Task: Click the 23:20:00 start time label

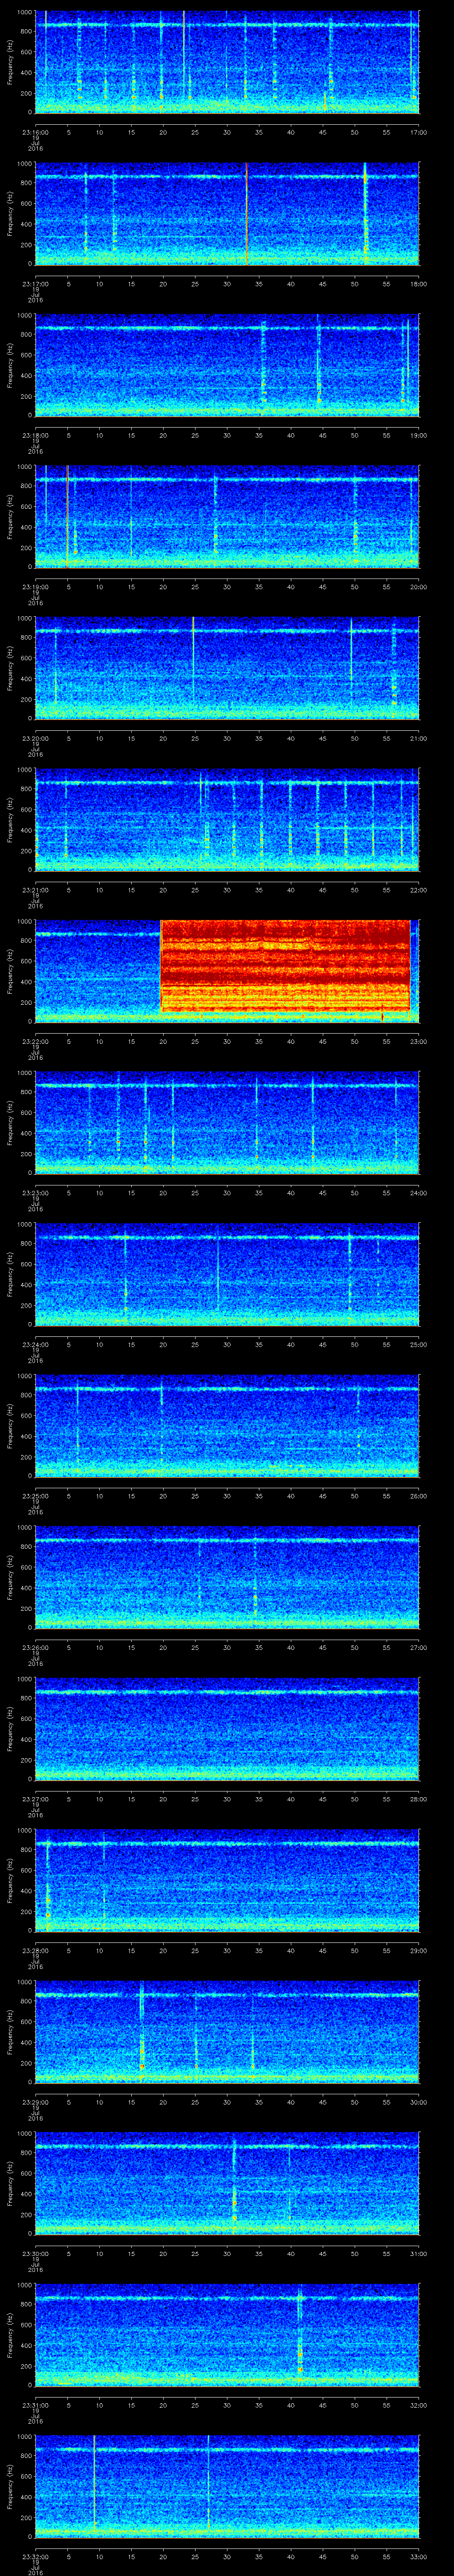Action: [x=35, y=738]
